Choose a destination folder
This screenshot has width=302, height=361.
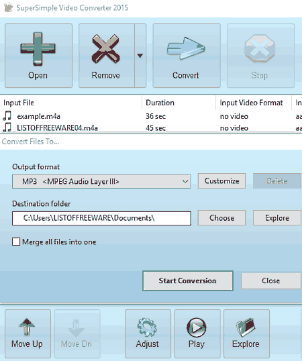[x=221, y=218]
